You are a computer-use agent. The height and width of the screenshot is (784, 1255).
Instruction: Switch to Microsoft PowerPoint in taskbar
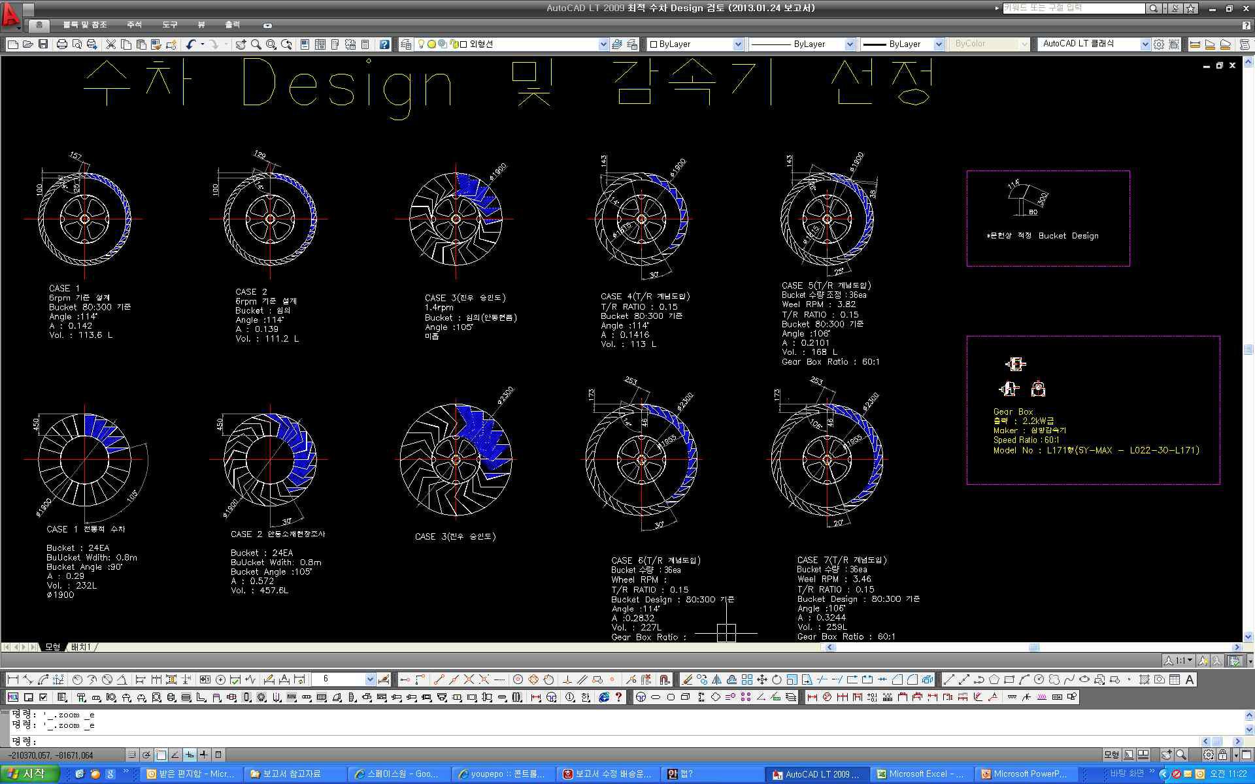click(1026, 774)
